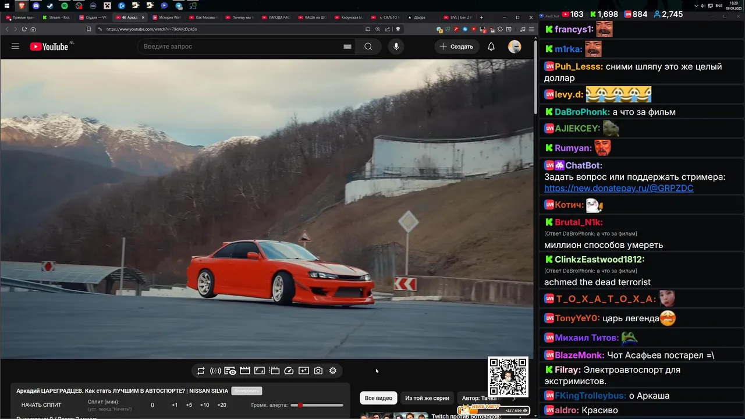This screenshot has height=419, width=745.
Task: Click the pop-up player rectangle icon
Action: pos(260,371)
